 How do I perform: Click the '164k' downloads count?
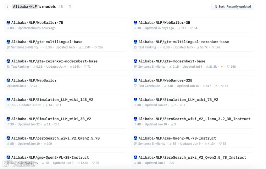click(76, 67)
